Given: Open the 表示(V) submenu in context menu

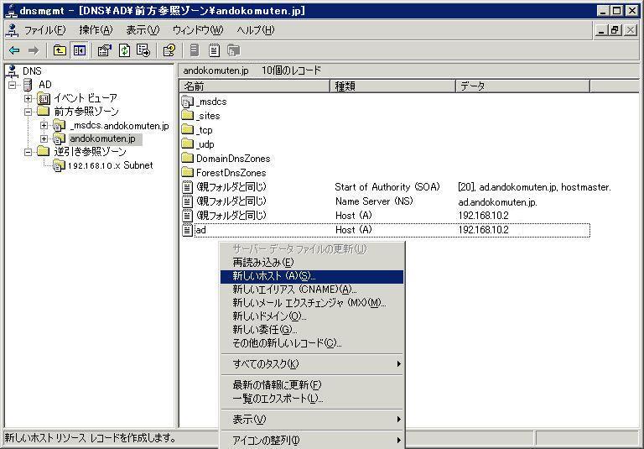Looking at the screenshot, I should (312, 420).
